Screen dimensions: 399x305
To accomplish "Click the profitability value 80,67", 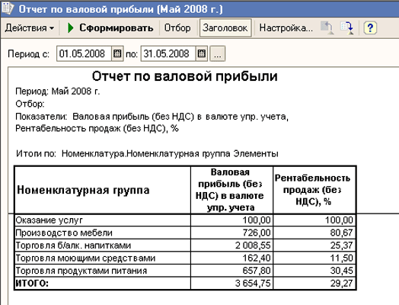I will pos(341,233).
